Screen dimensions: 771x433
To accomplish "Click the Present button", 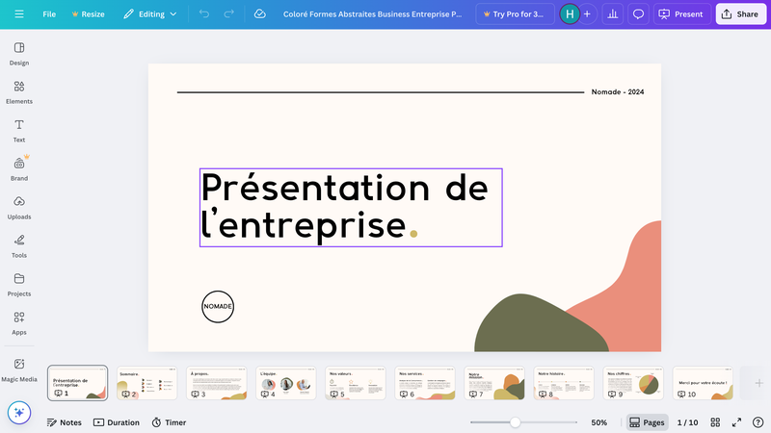I will tap(682, 14).
